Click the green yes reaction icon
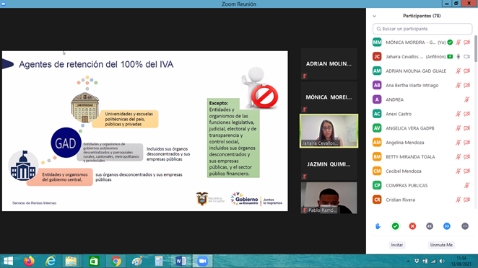This screenshot has width=478, height=268. pos(395,226)
